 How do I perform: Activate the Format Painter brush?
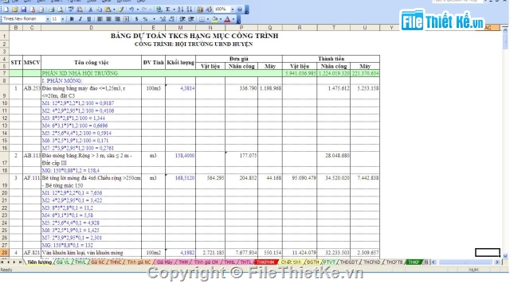tap(120, 10)
